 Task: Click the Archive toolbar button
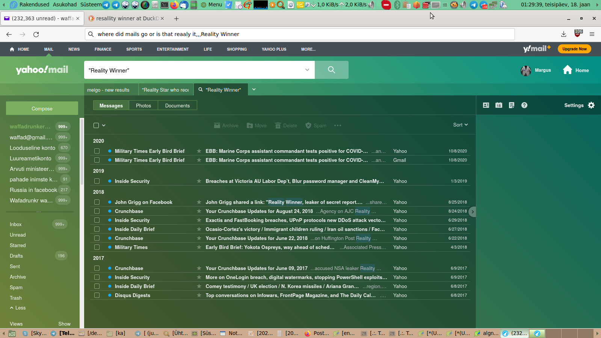(226, 125)
